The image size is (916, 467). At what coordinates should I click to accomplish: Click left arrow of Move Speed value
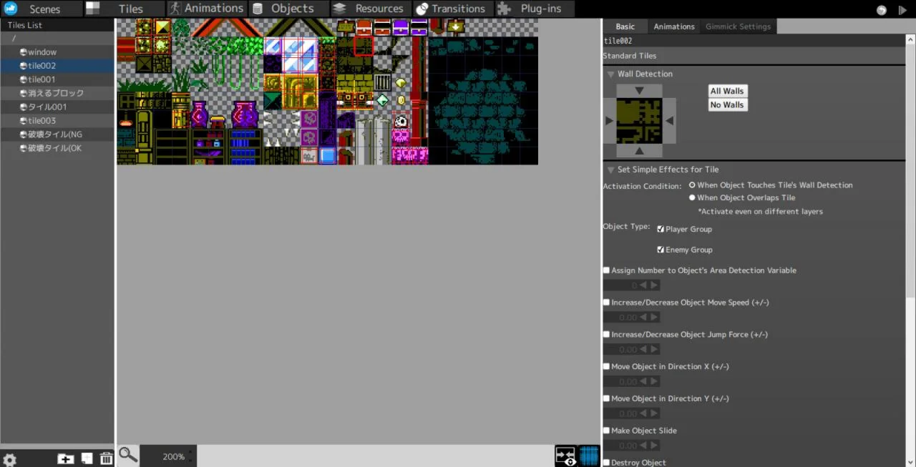point(643,318)
